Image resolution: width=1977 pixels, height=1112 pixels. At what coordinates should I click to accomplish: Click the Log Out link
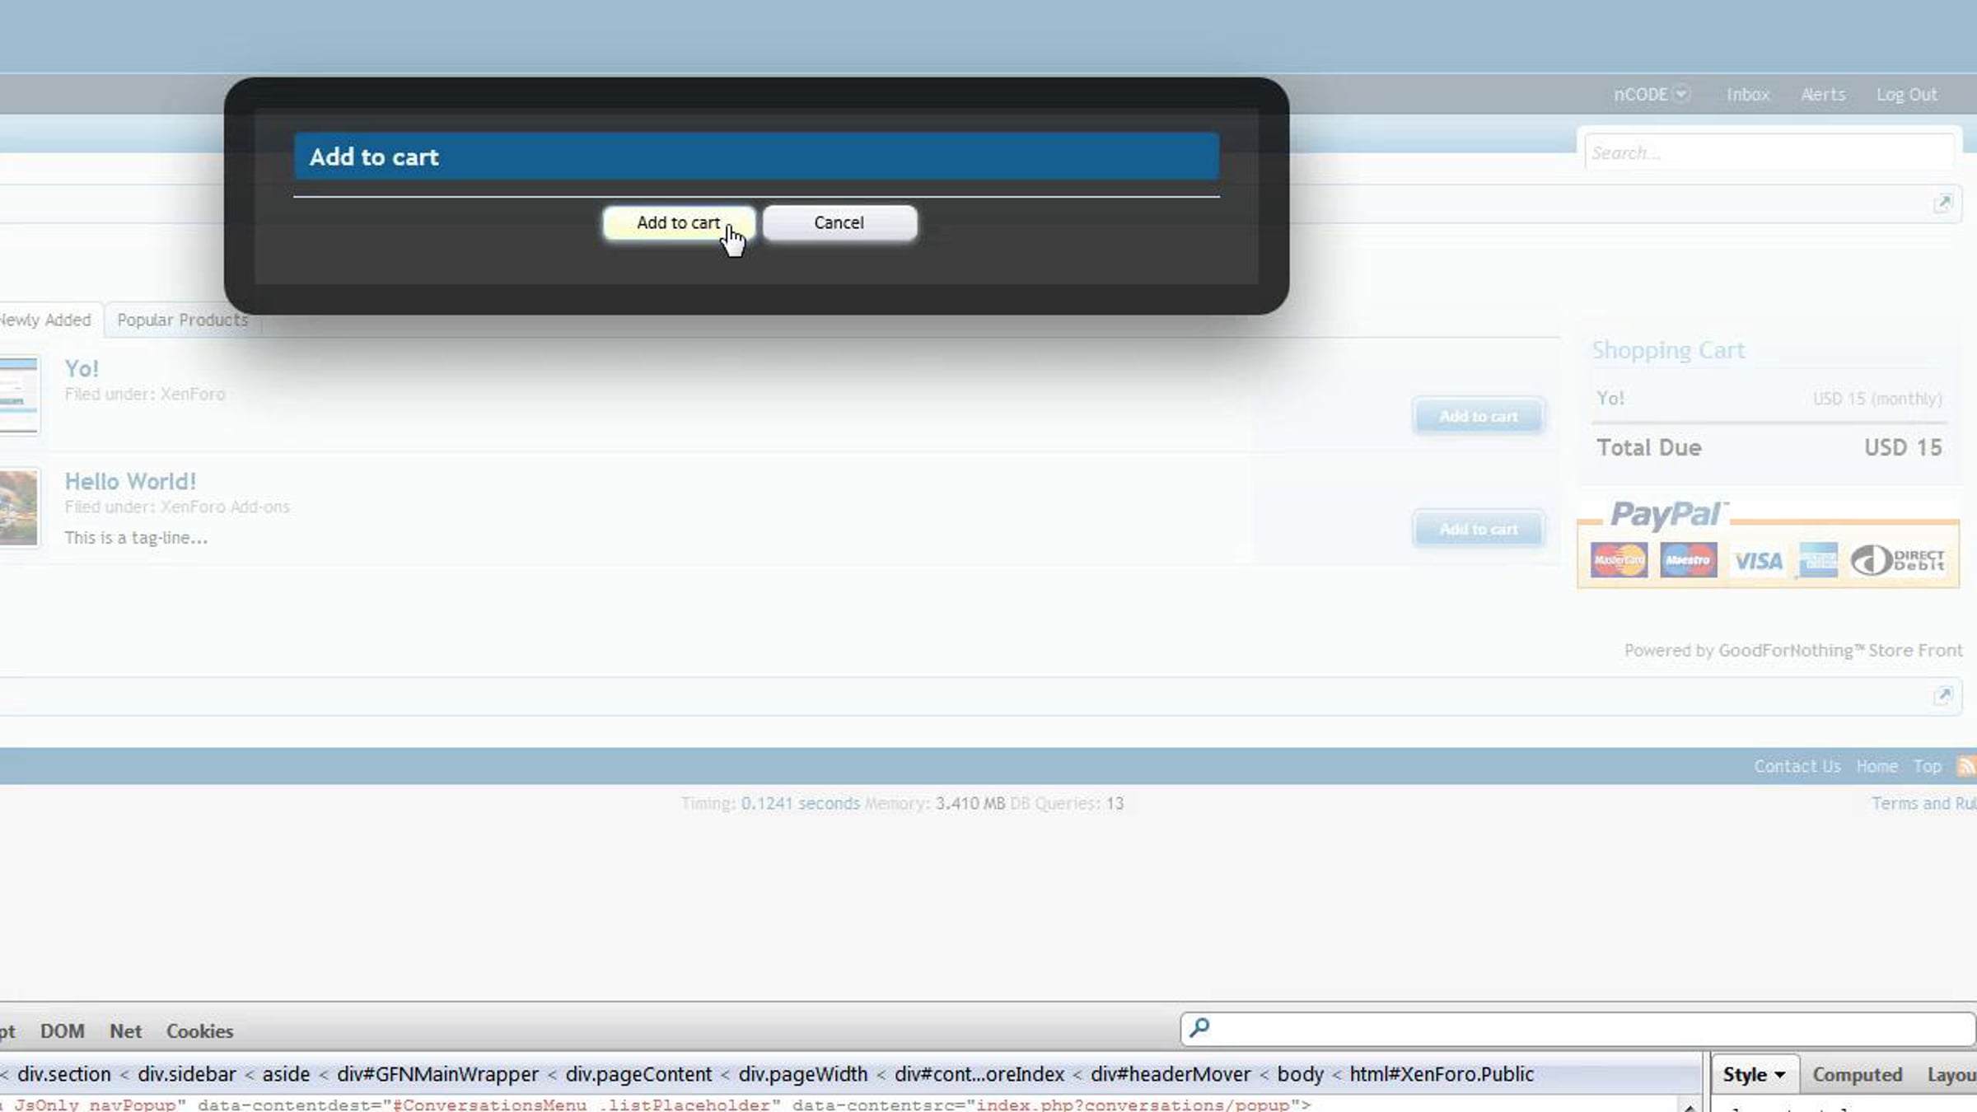[1906, 95]
